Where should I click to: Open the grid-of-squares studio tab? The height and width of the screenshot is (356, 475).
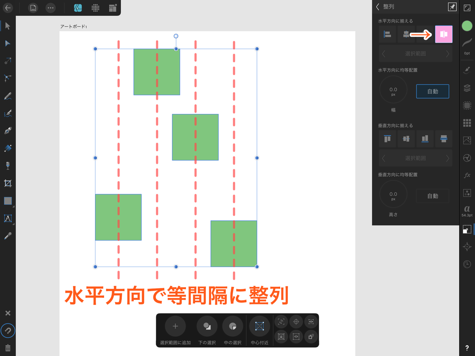point(467,123)
